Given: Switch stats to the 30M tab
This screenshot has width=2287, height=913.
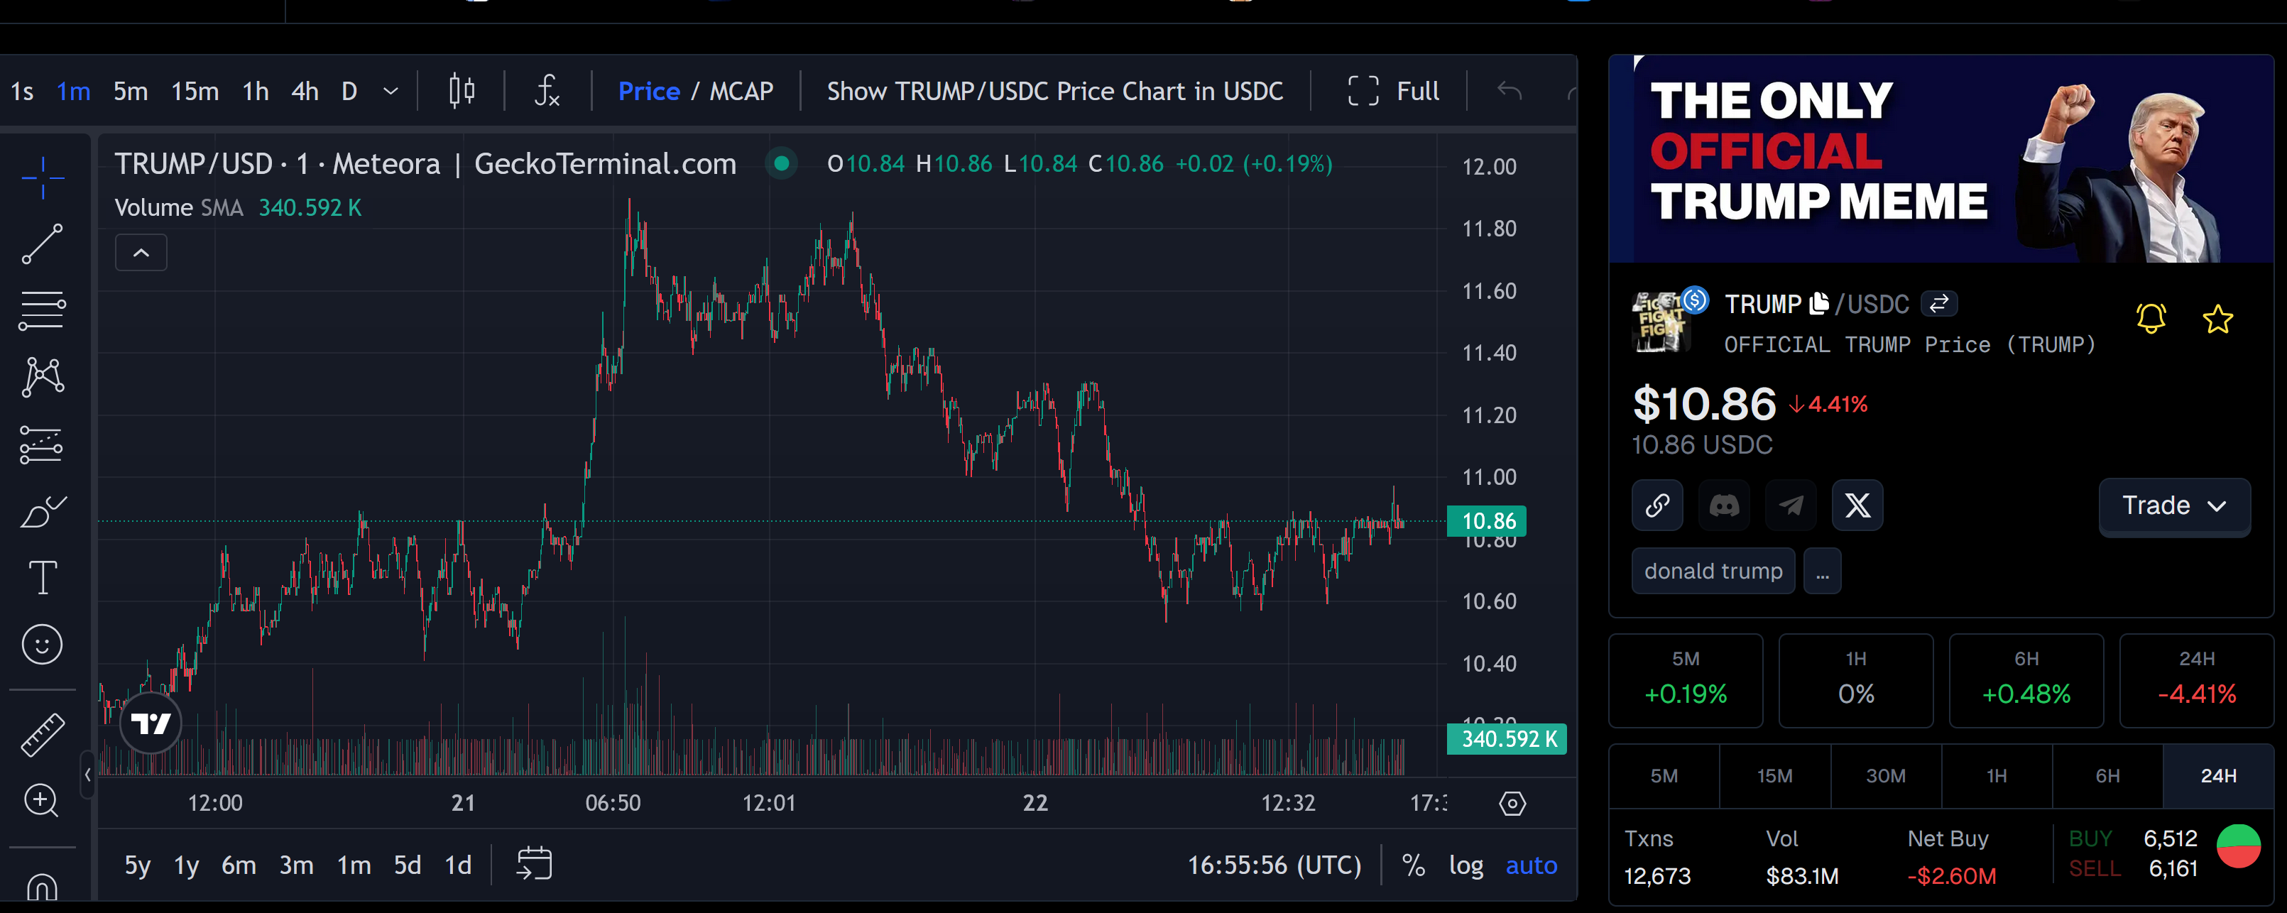Looking at the screenshot, I should [1886, 775].
